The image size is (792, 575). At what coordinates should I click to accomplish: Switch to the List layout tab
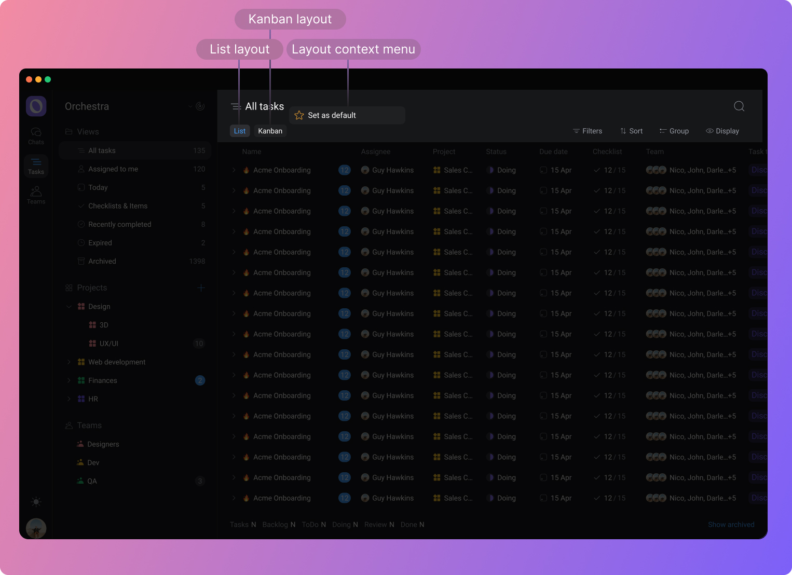pyautogui.click(x=240, y=131)
